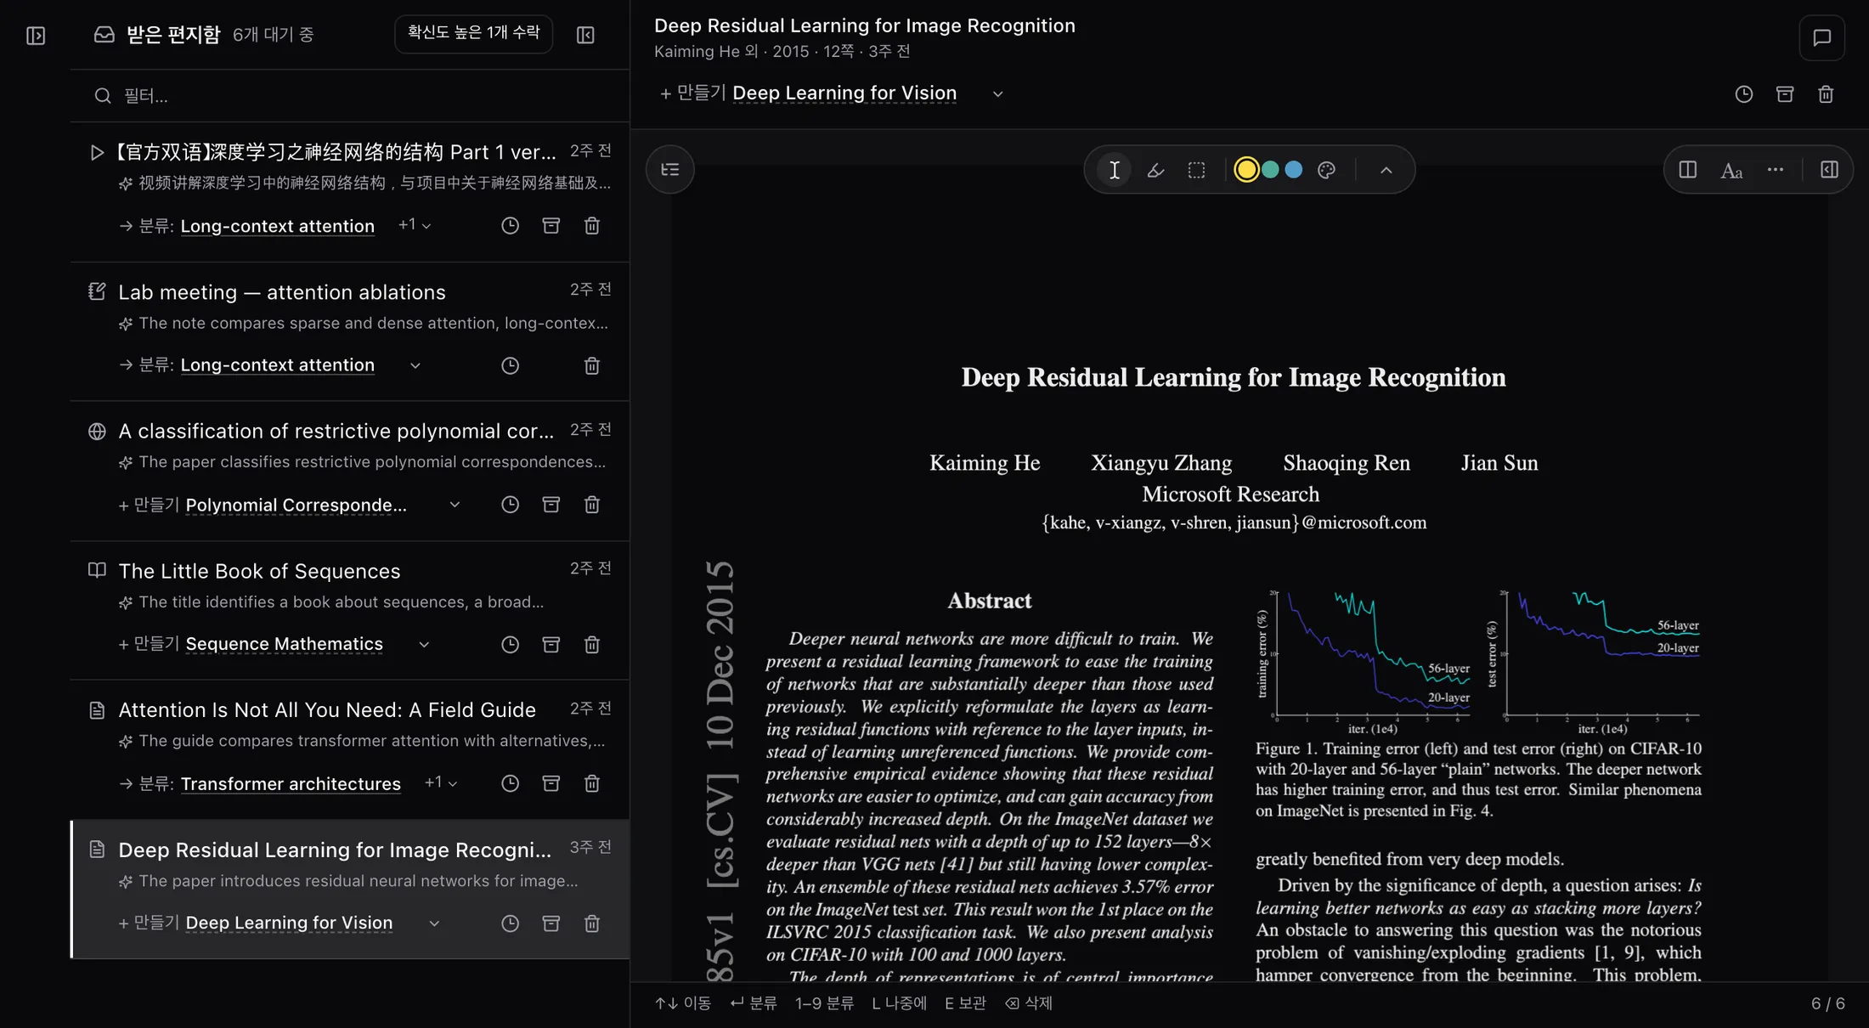Collapse the annotation toolbar chevron
Image resolution: width=1869 pixels, height=1028 pixels.
pyautogui.click(x=1386, y=170)
